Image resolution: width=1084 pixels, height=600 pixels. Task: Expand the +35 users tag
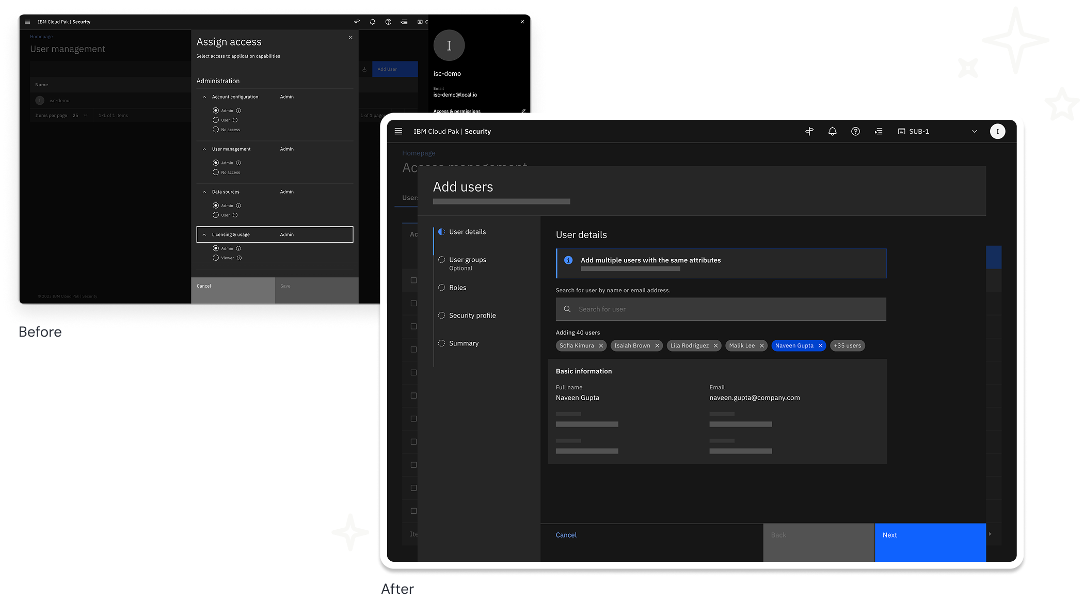[x=847, y=346]
